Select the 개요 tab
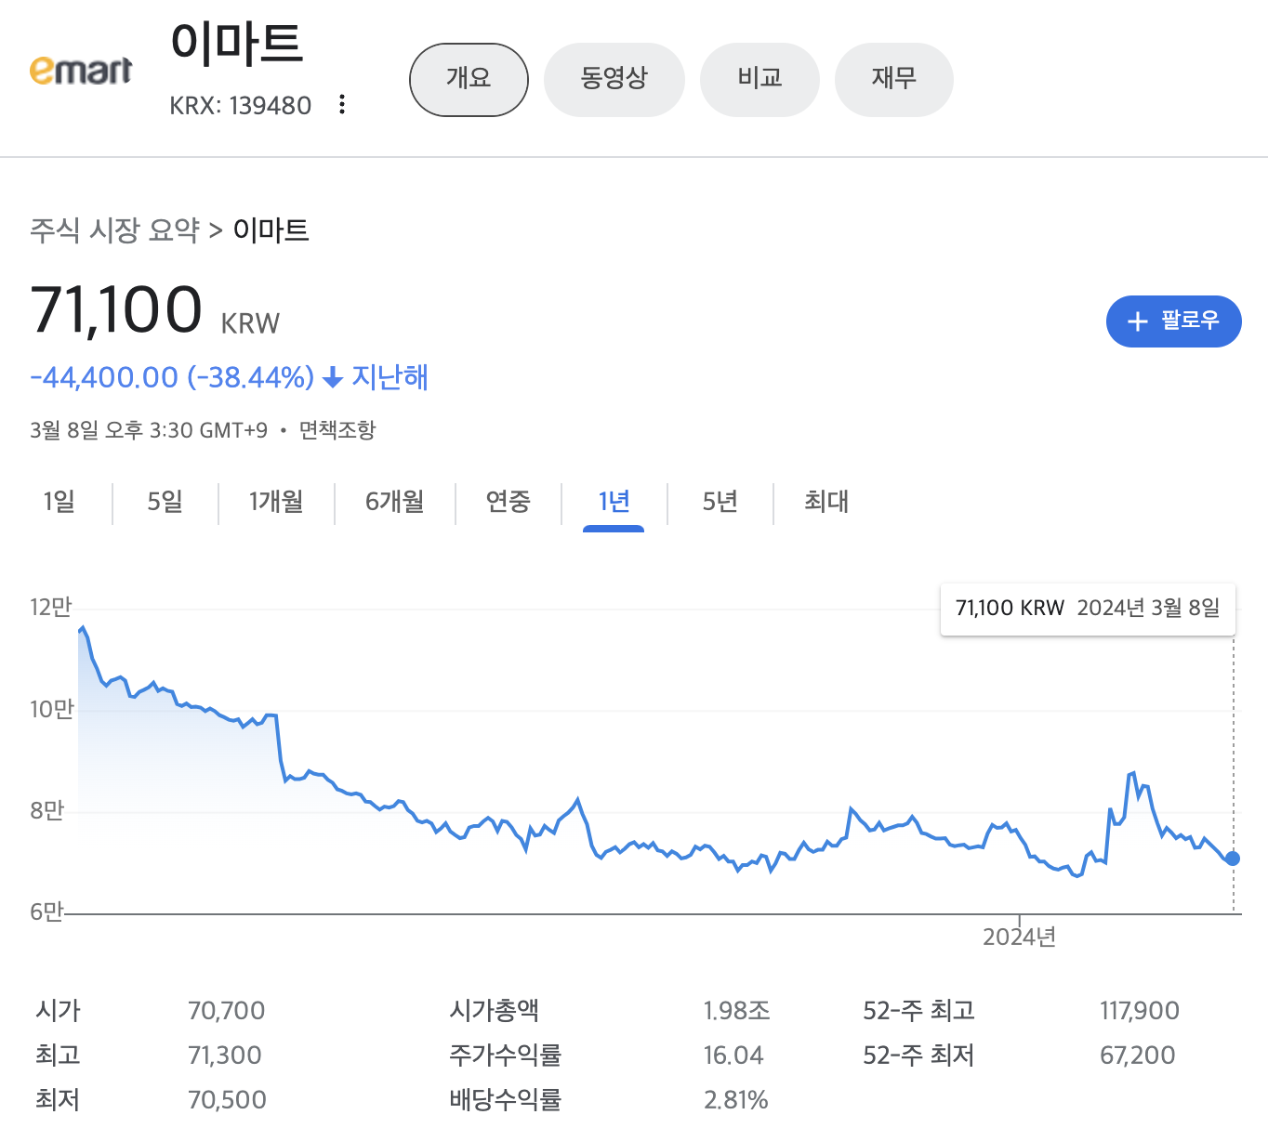The width and height of the screenshot is (1268, 1141). (469, 80)
